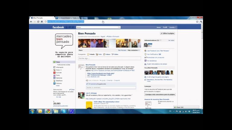
Task: Click the taskbar clock showing date
Action: point(196,111)
